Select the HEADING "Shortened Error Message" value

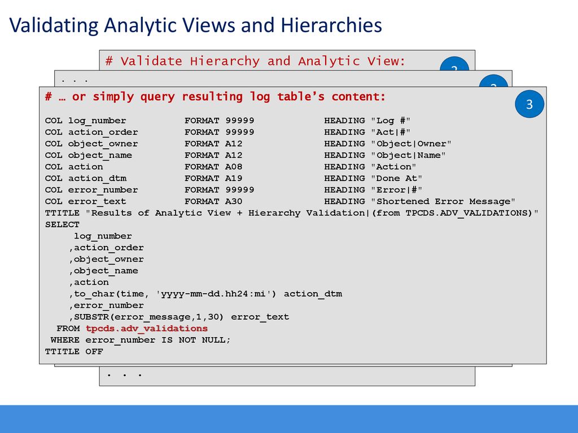click(x=443, y=201)
